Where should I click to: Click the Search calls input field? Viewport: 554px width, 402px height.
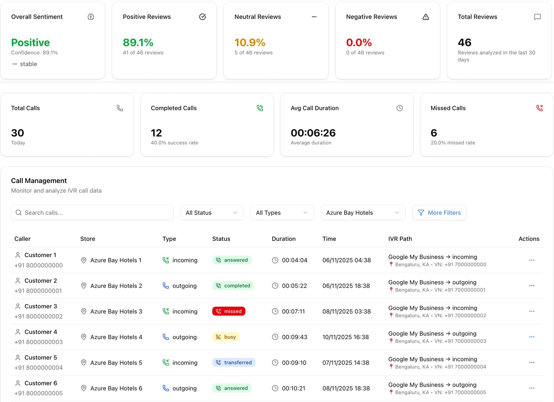coord(92,212)
